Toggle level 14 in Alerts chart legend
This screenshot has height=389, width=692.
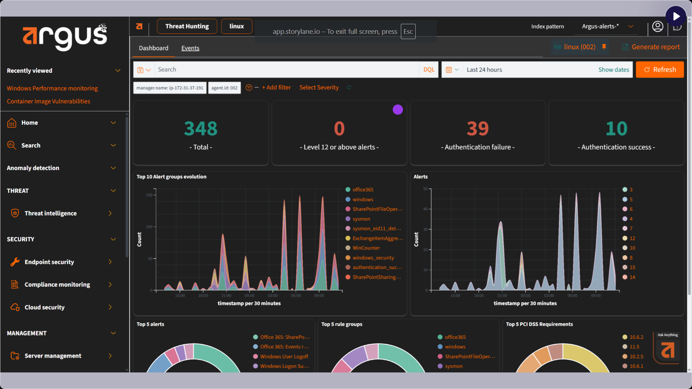(x=629, y=277)
